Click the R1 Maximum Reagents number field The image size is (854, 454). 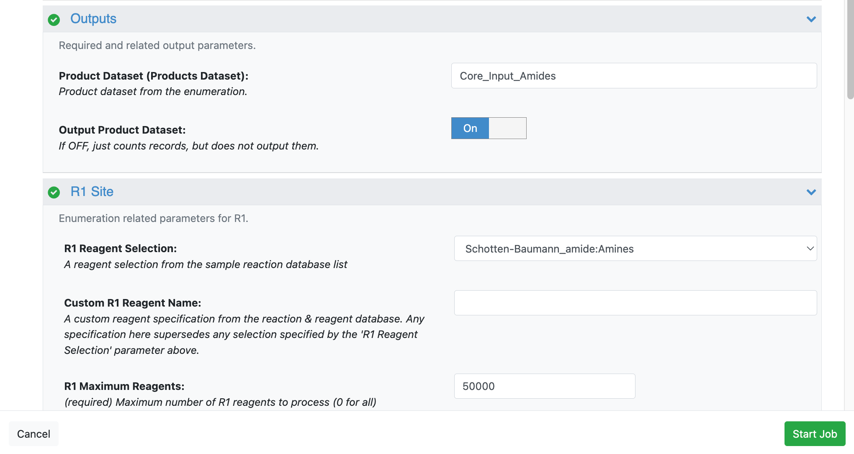click(x=544, y=386)
